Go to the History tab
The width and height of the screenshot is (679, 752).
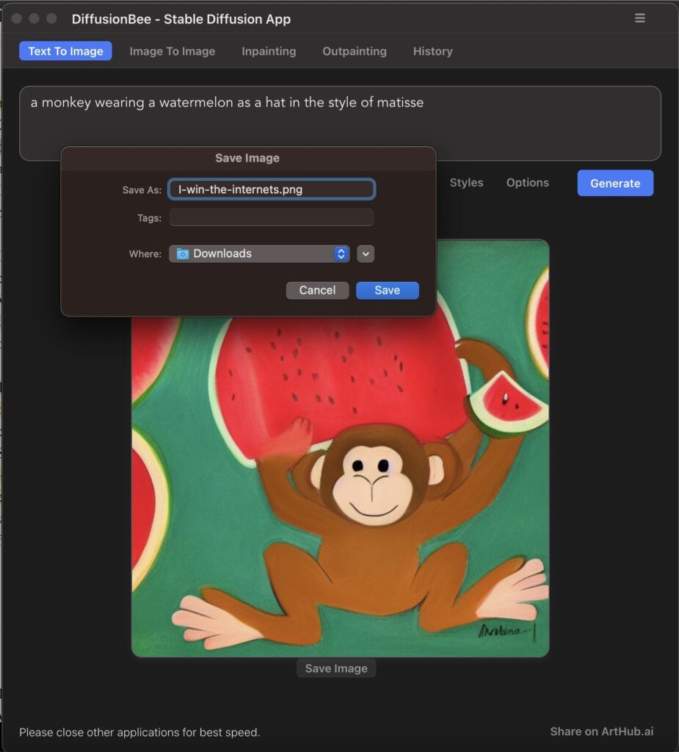[432, 51]
